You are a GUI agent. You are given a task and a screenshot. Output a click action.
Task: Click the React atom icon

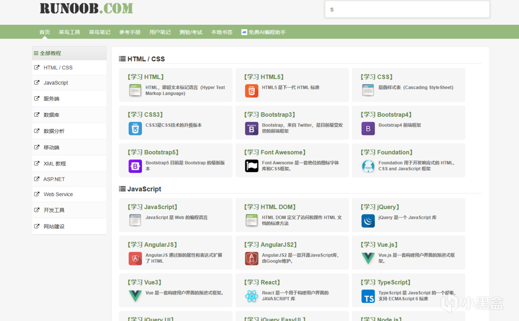(x=251, y=296)
